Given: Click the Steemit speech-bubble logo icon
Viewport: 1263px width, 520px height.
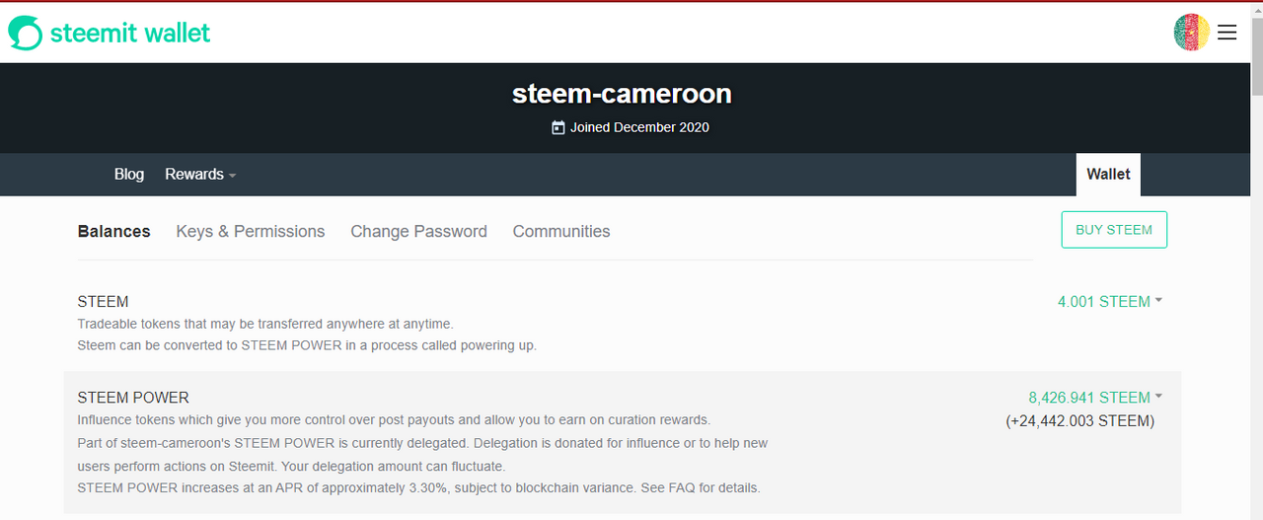Looking at the screenshot, I should [x=25, y=33].
